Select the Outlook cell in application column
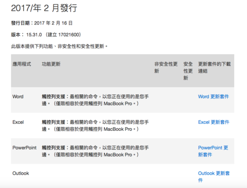247x188 pixels. pos(21,173)
